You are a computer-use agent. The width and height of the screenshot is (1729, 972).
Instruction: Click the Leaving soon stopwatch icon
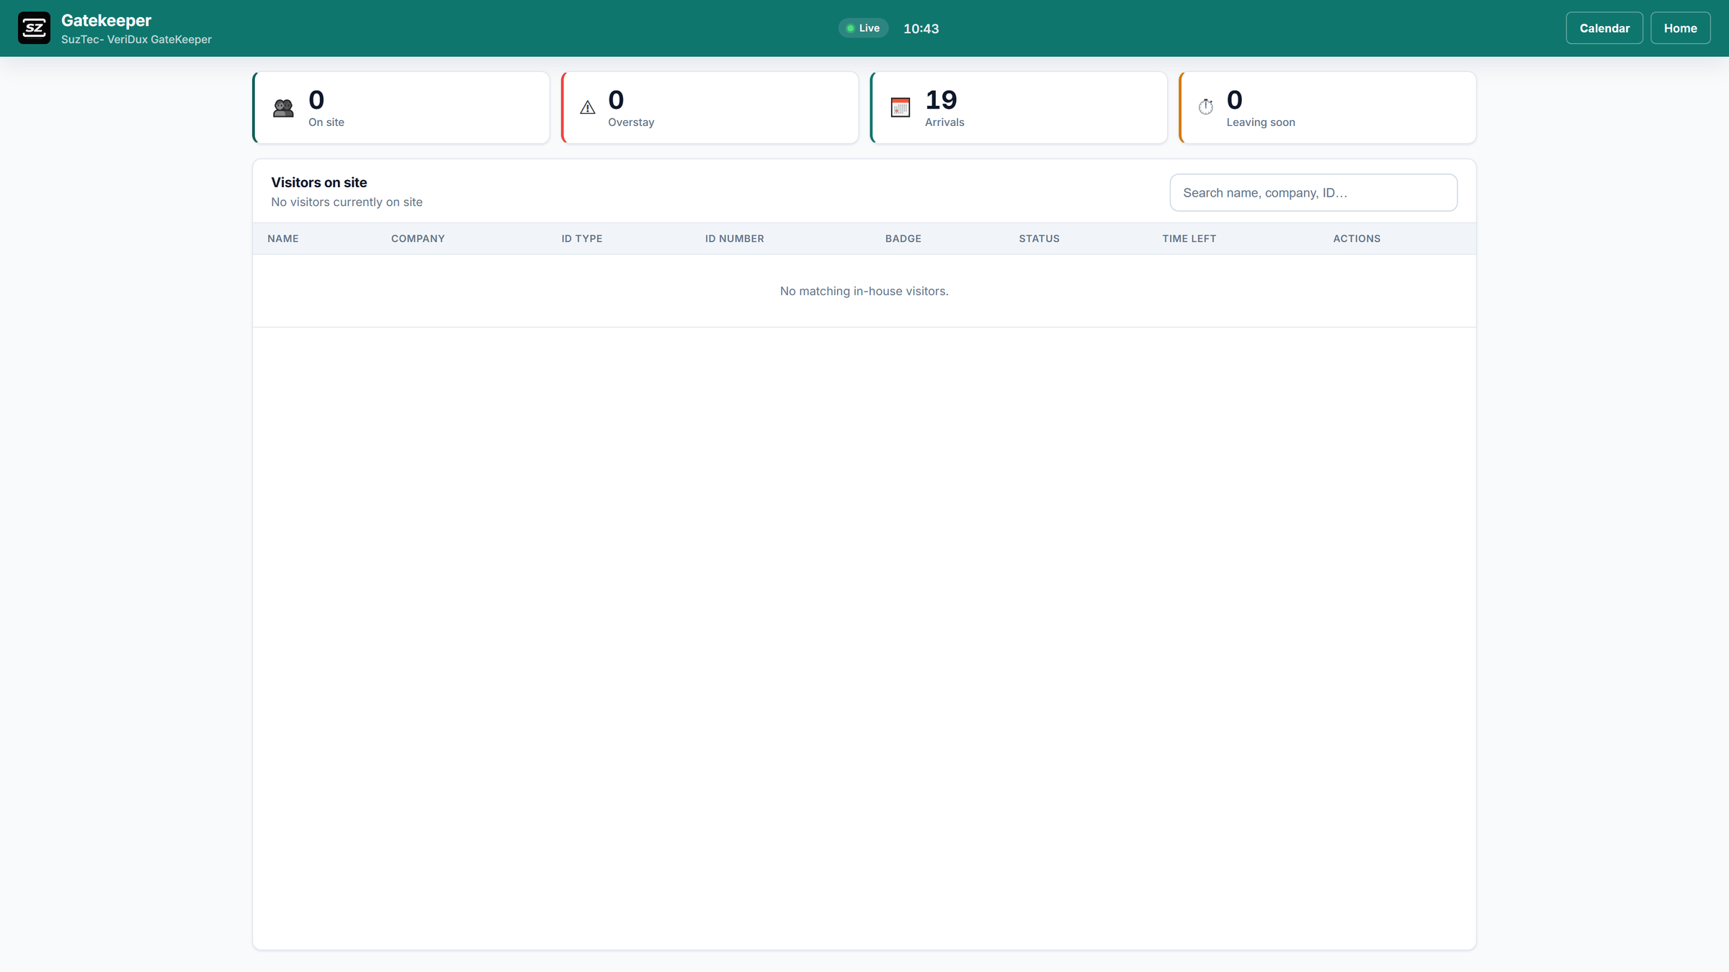(1206, 107)
